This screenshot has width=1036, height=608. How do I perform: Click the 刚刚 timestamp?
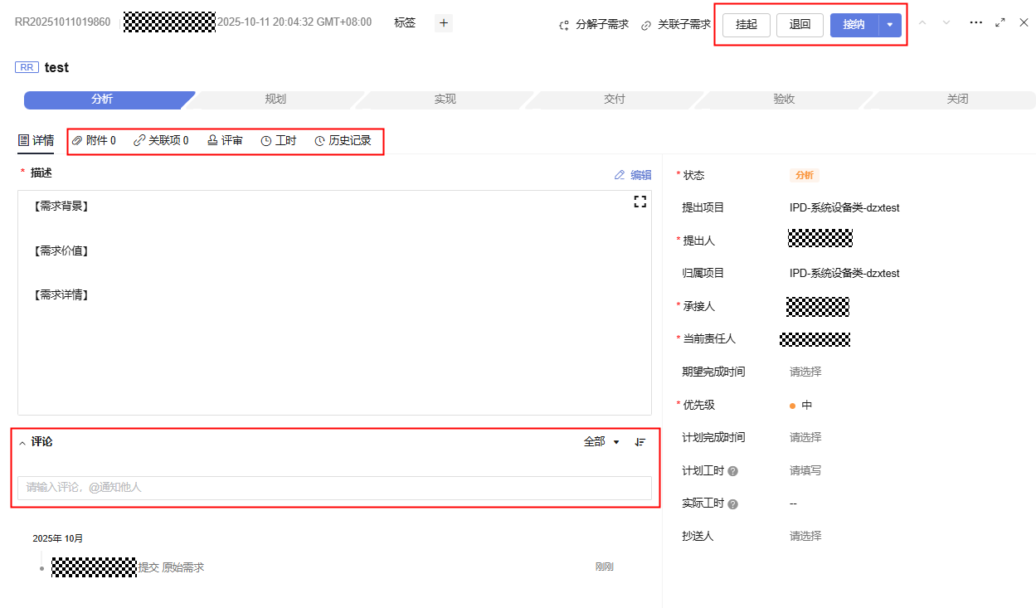[604, 567]
